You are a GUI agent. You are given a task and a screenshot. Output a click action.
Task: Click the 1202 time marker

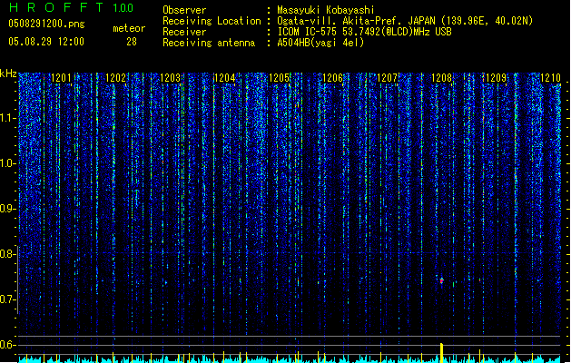click(x=115, y=77)
